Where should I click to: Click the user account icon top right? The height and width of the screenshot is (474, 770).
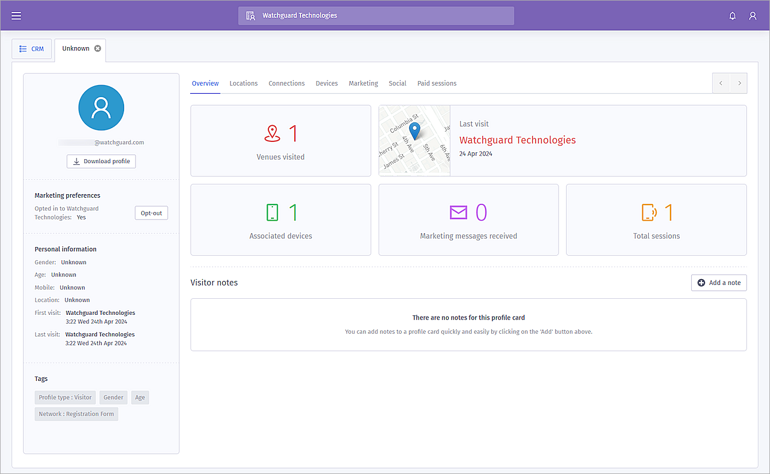(753, 16)
